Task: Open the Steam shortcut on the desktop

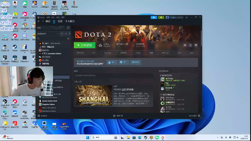Action: [15, 48]
